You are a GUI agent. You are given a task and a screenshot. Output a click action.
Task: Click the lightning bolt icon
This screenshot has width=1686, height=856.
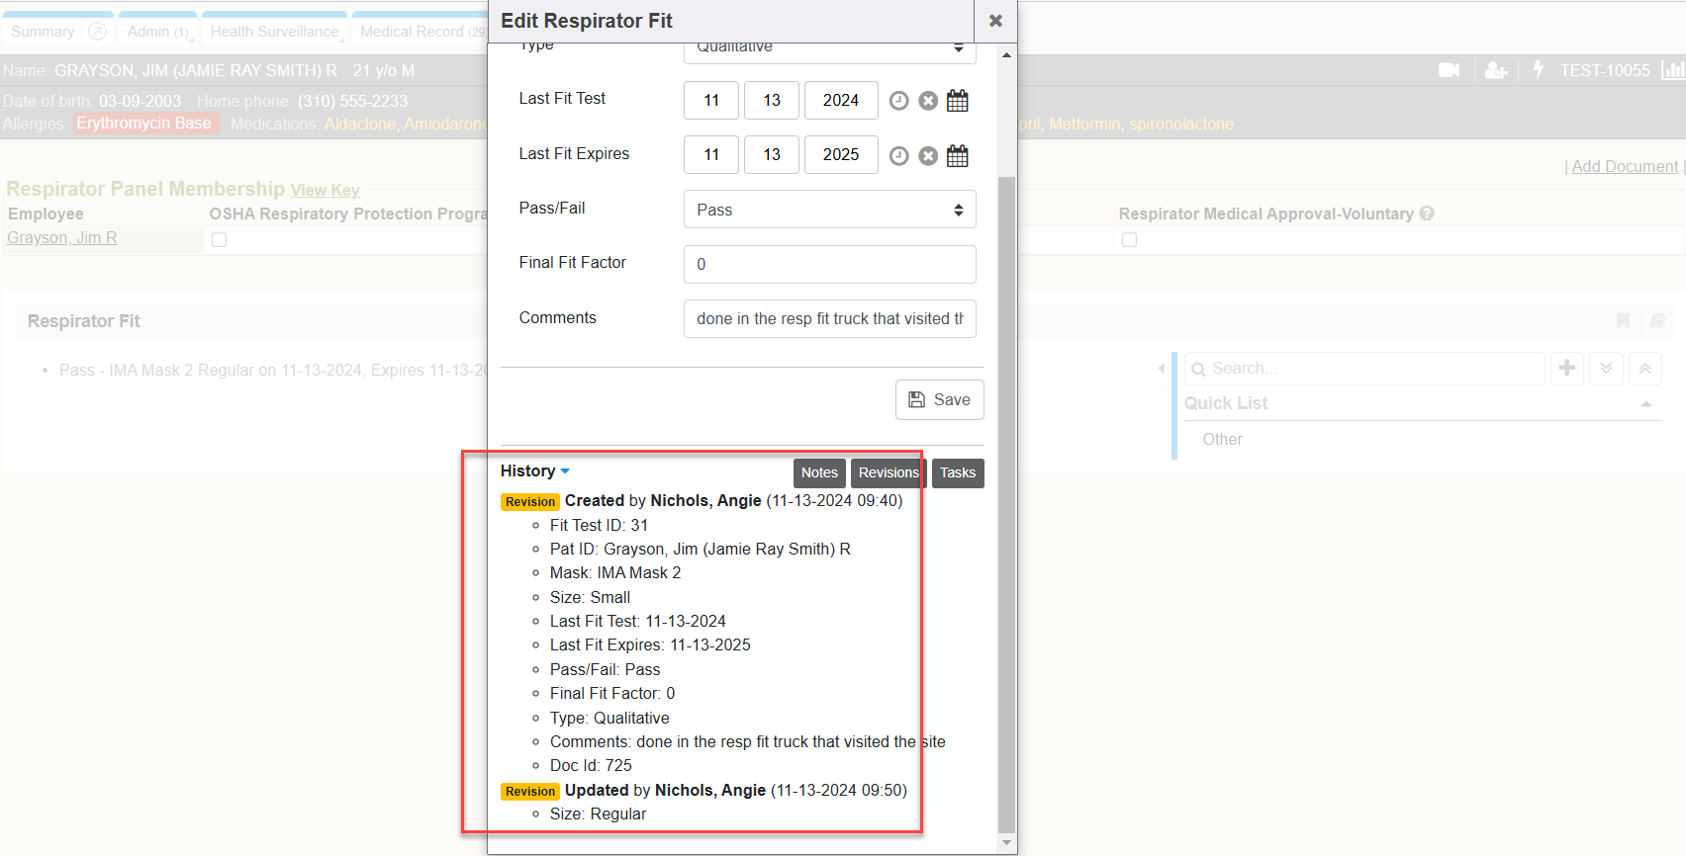pyautogui.click(x=1538, y=70)
